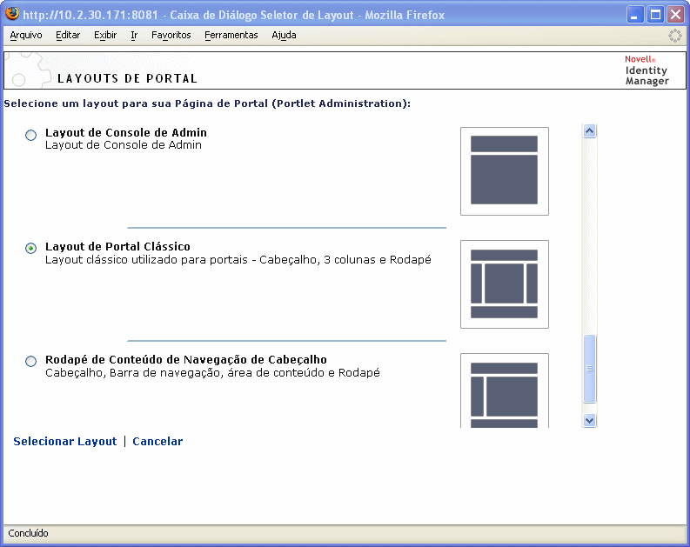Click the 'LAYOUTS DE PORTAL' heading
This screenshot has width=690, height=547.
[127, 79]
